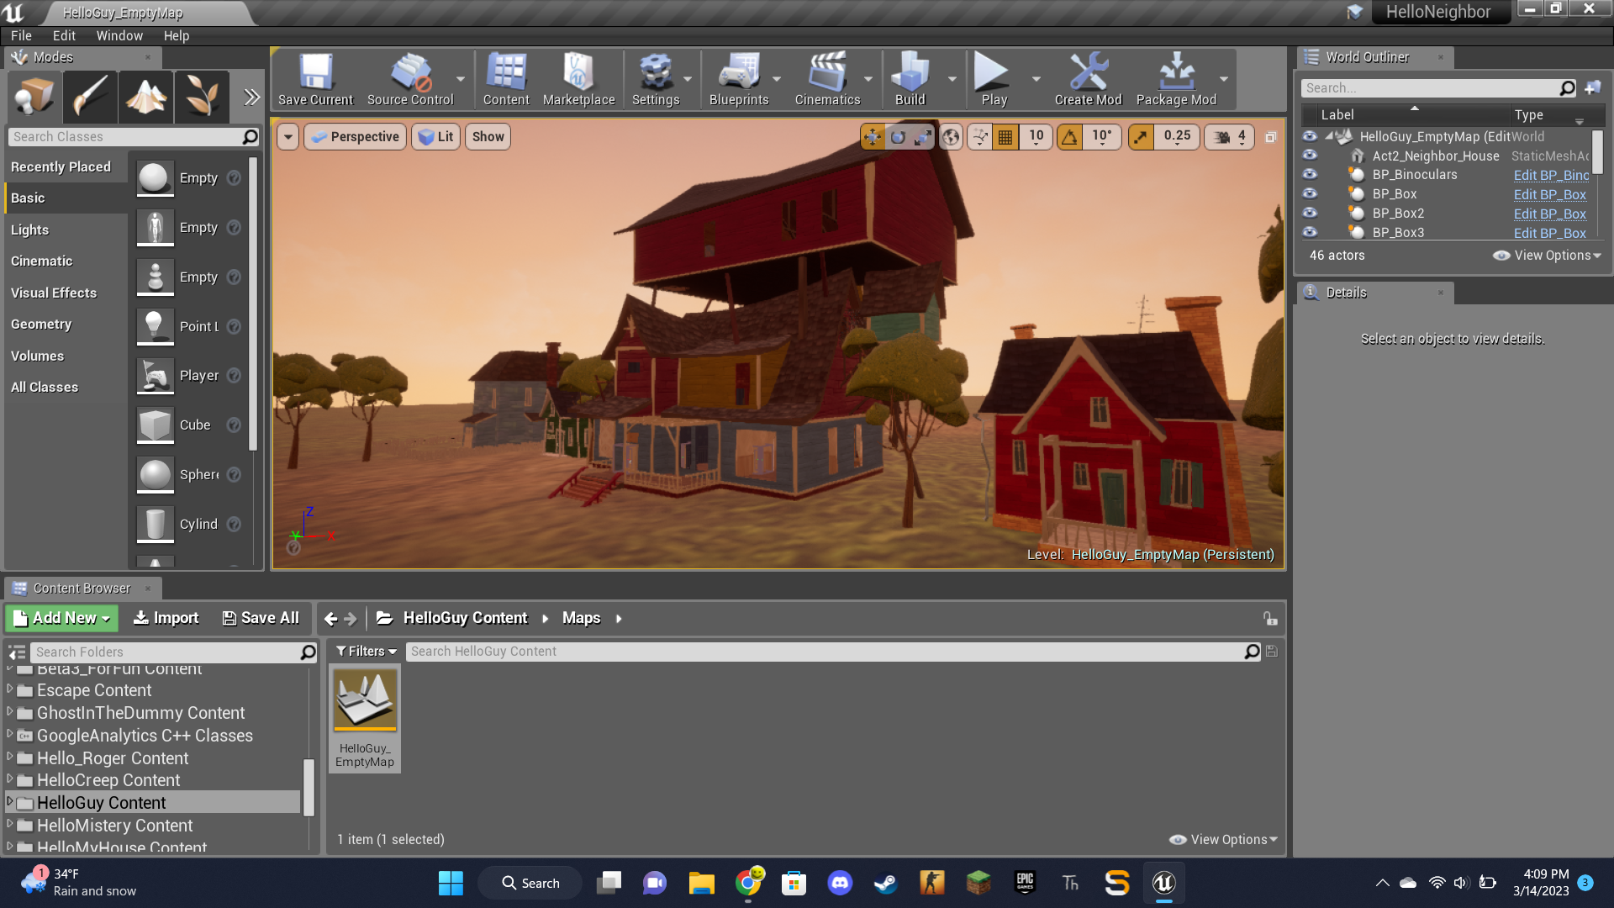Screen dimensions: 1614x908
Task: Toggle visibility of BP_Binoculars
Action: (x=1310, y=175)
